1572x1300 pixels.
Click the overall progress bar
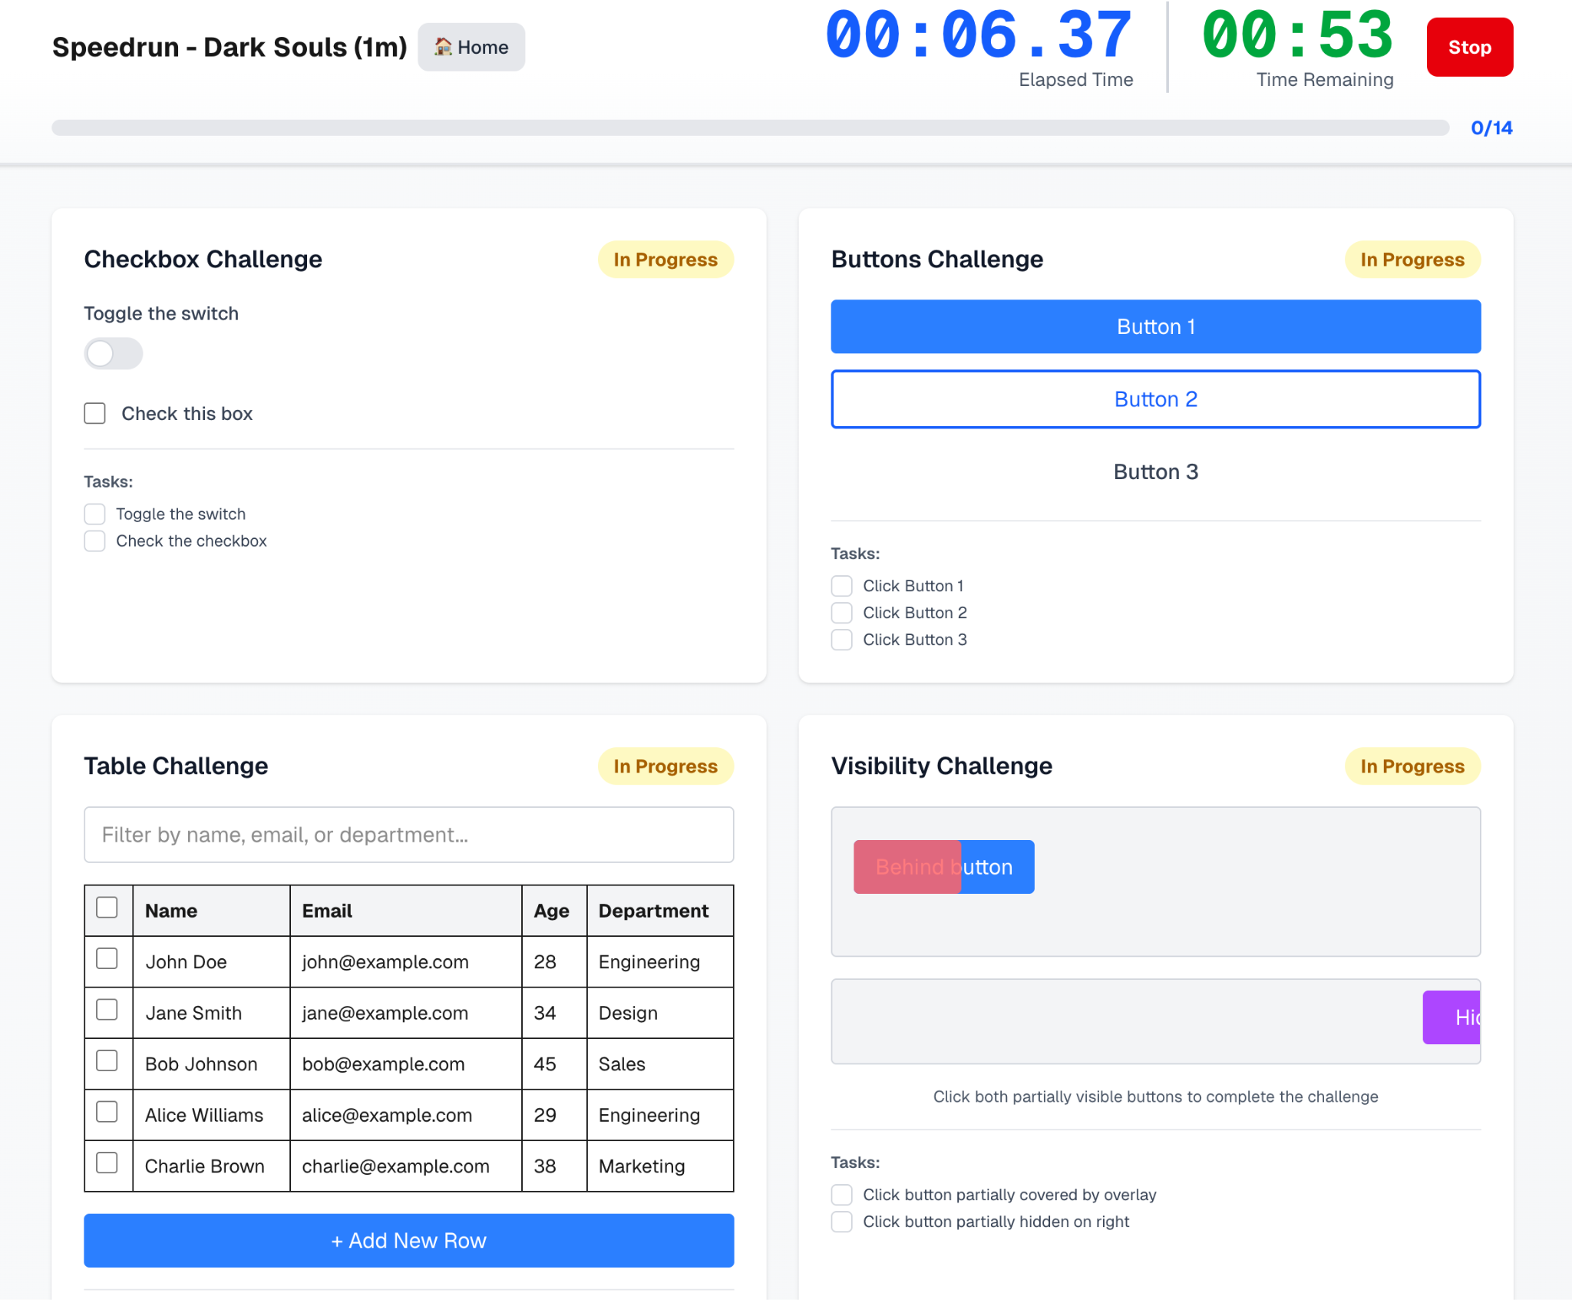point(749,127)
